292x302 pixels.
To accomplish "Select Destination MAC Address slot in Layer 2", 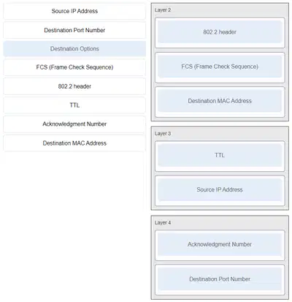I will coord(220,102).
